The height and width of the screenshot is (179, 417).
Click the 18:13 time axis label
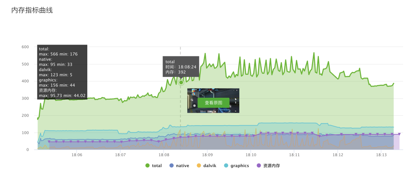381,155
